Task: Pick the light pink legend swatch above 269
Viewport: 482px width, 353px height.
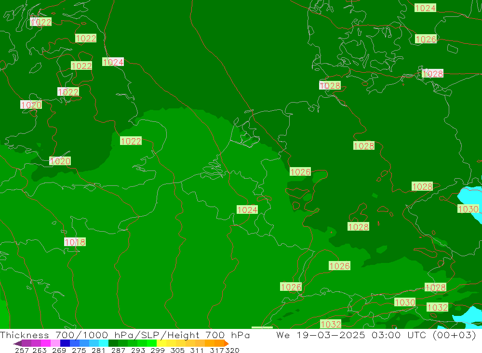Action: [55, 343]
